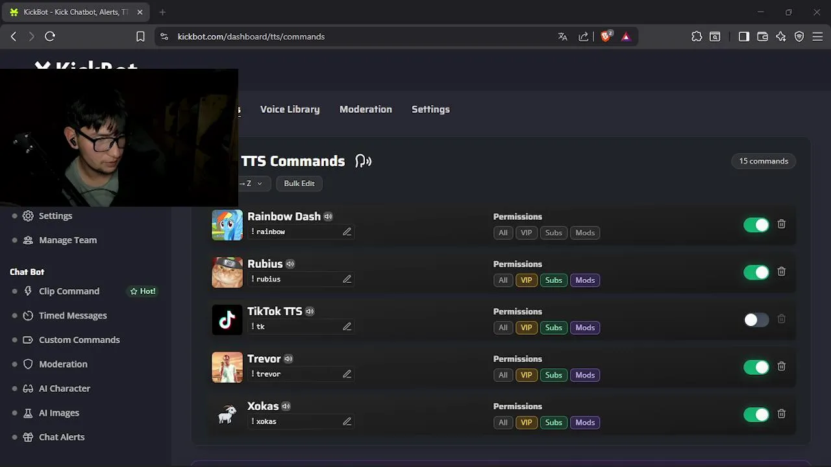
Task: Click the Brave Shields lion icon
Action: point(606,36)
